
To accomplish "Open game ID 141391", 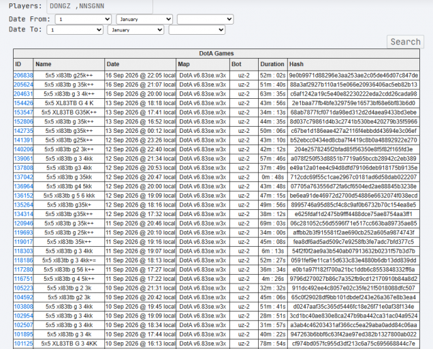I will point(23,140).
